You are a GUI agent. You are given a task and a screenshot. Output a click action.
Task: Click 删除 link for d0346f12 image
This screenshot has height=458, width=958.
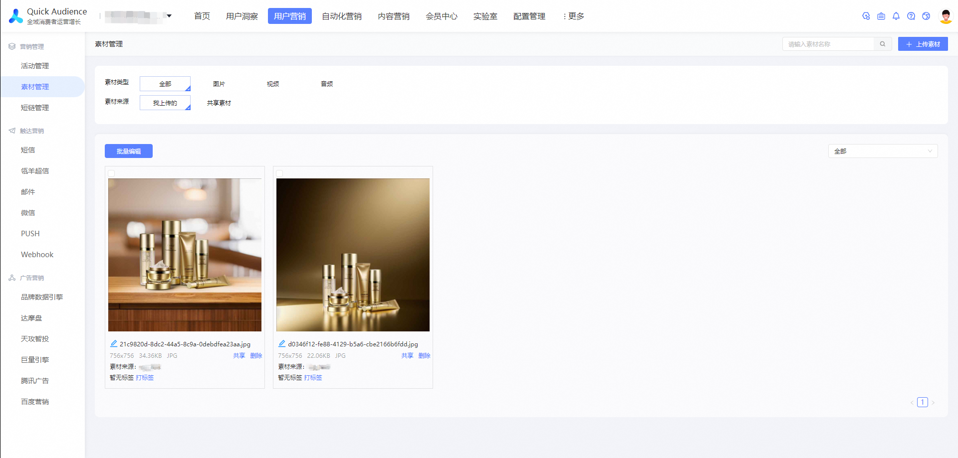click(424, 355)
